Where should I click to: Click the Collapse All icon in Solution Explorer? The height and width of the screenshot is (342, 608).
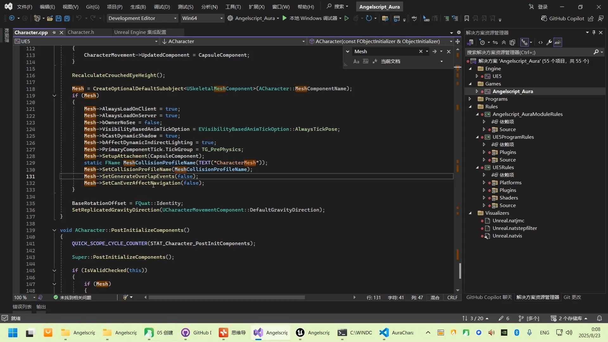pyautogui.click(x=504, y=42)
